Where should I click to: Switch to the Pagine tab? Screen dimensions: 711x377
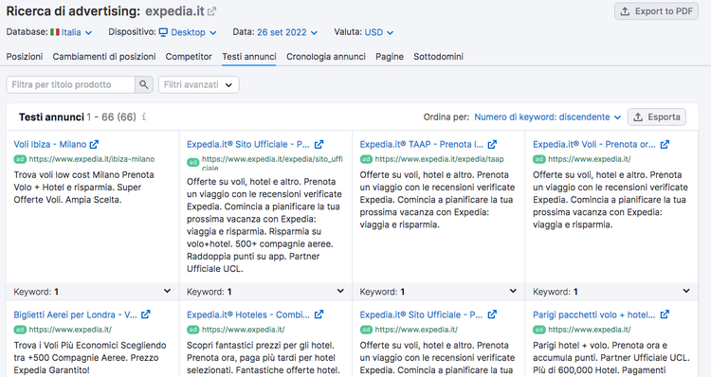click(390, 57)
